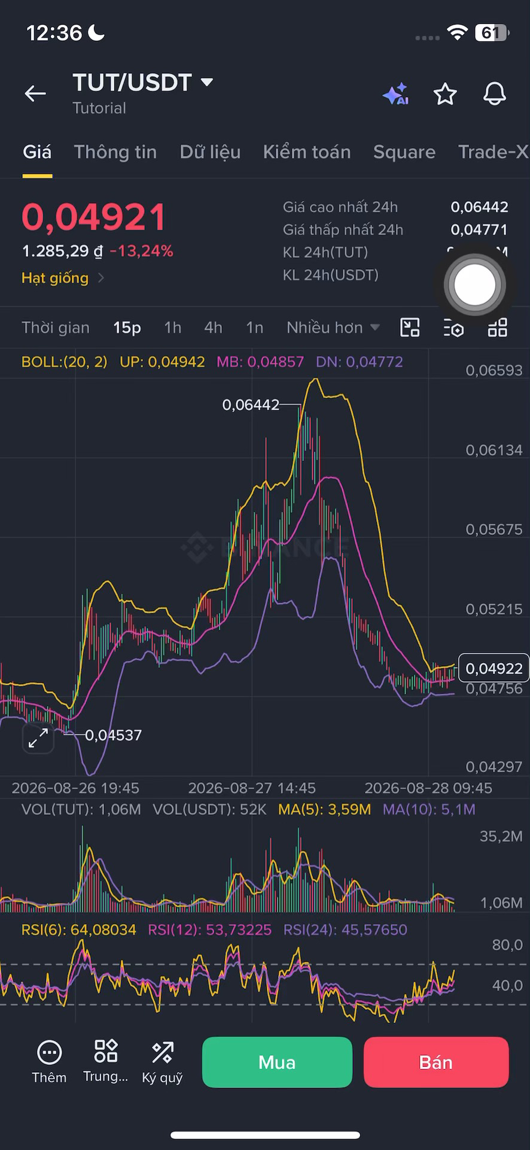Tap the 2026-08-27 14:45 time label
This screenshot has height=1150, width=530.
[252, 788]
